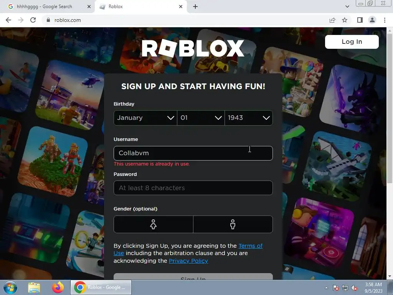
Task: Open the browser side panel
Action: pyautogui.click(x=360, y=20)
